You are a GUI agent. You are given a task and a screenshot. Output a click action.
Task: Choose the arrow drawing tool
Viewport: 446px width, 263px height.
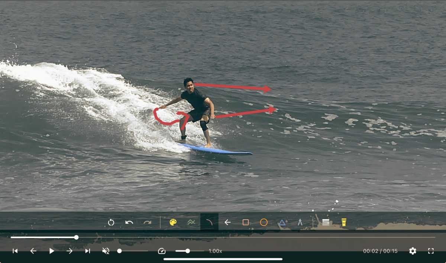[227, 222]
